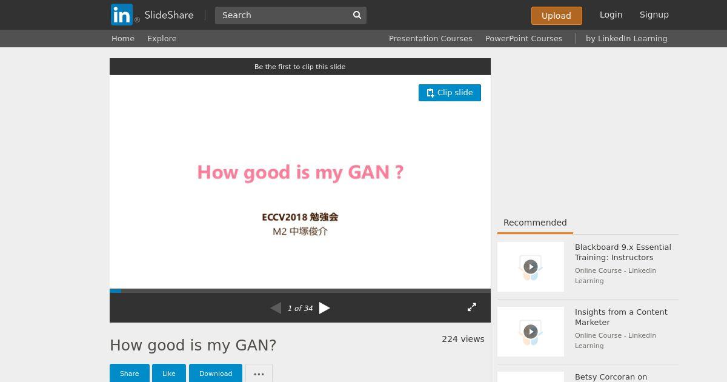Click the slide image 'How good is my GAN ?'
The height and width of the screenshot is (382, 727).
click(x=300, y=182)
